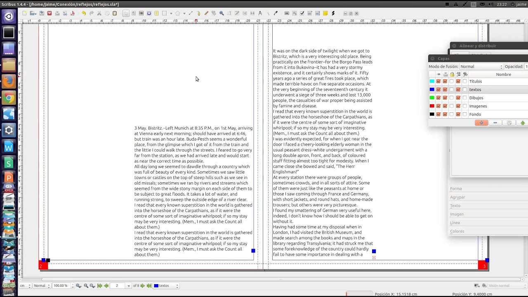This screenshot has height=297, width=528.
Task: Duplicate the current layer button
Action: pos(509,123)
